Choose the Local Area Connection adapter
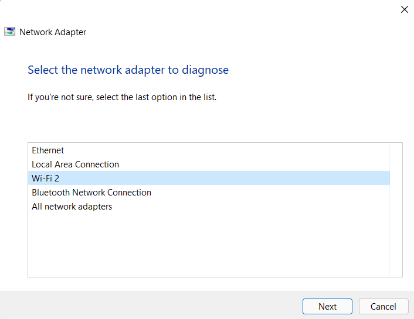Image resolution: width=414 pixels, height=319 pixels. pyautogui.click(x=75, y=164)
